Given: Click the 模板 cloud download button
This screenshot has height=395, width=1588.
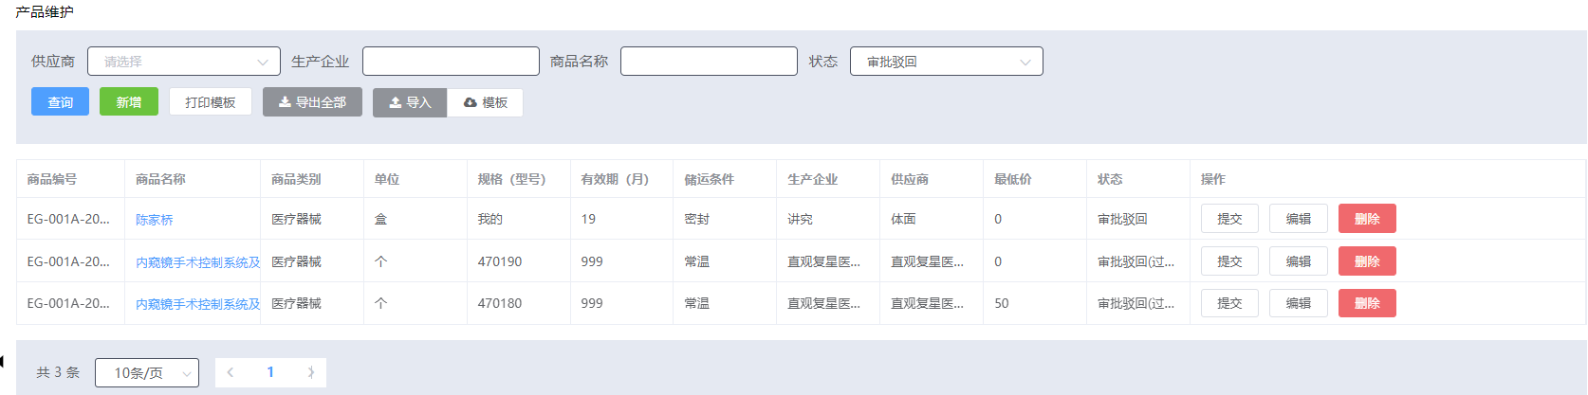Looking at the screenshot, I should point(485,102).
